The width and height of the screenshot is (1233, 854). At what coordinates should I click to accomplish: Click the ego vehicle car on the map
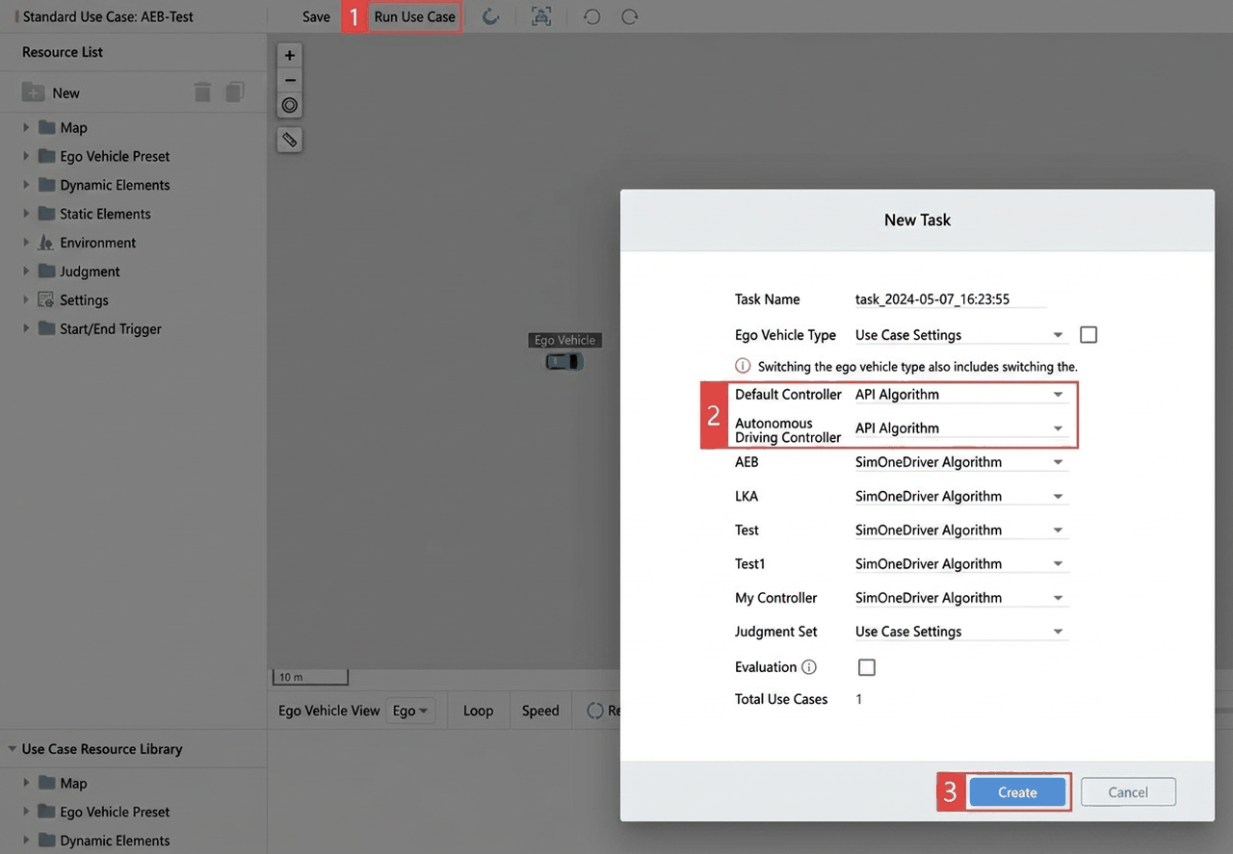(x=564, y=361)
